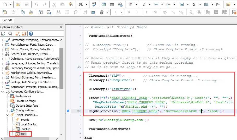The height and width of the screenshot is (140, 237).
Task: Select Private Settings in the tree
Action: 26,101
